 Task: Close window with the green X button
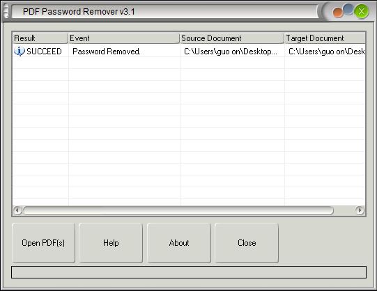(x=362, y=11)
